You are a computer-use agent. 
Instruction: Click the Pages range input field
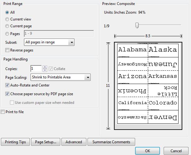coord(59,34)
